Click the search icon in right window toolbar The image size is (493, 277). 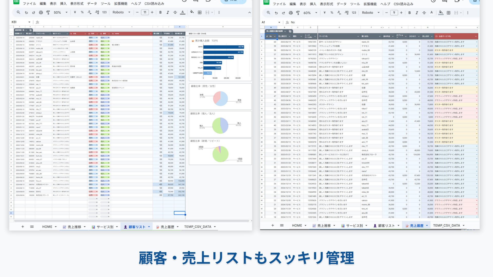point(268,13)
